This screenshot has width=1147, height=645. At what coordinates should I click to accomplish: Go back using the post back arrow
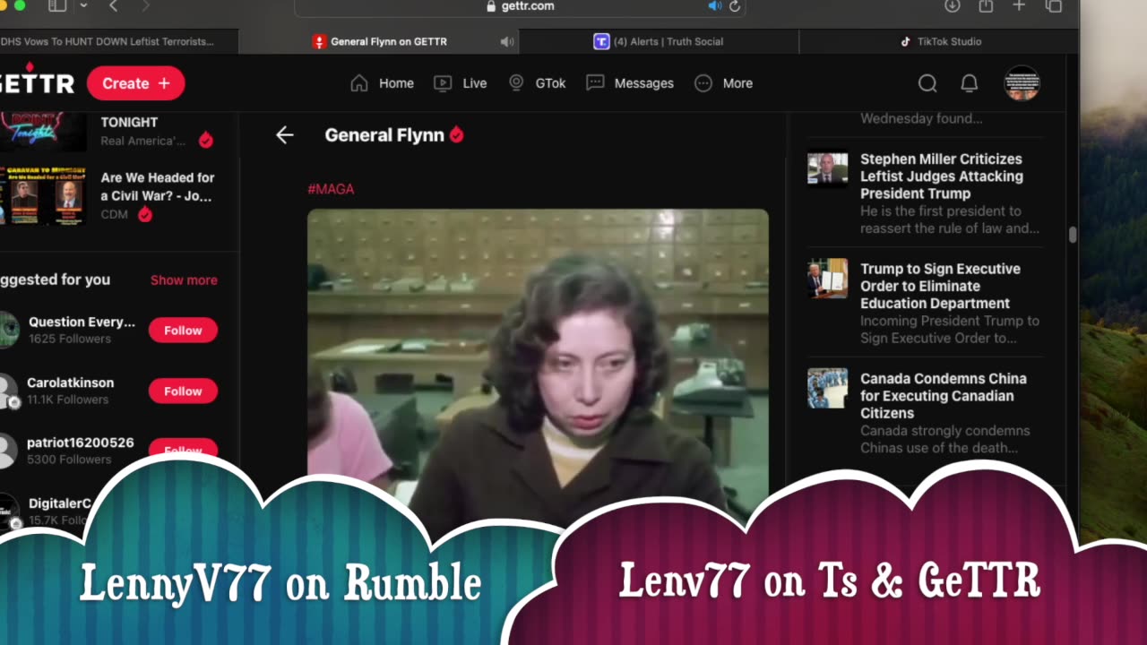(x=285, y=135)
